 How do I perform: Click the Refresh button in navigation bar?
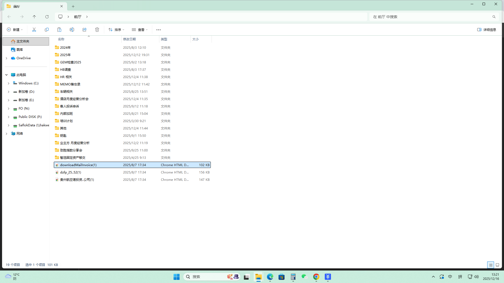point(47,17)
